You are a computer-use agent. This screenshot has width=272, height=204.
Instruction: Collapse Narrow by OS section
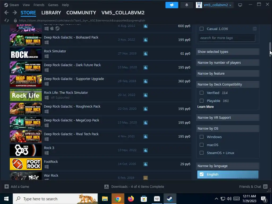click(228, 129)
